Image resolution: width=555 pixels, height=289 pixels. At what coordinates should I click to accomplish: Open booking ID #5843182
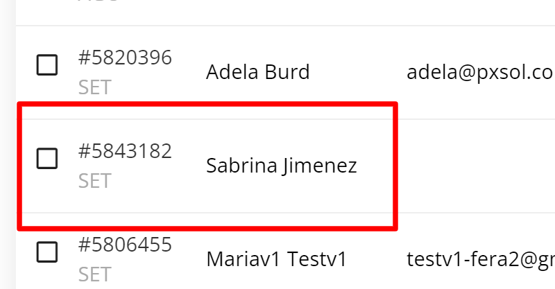[x=125, y=151]
